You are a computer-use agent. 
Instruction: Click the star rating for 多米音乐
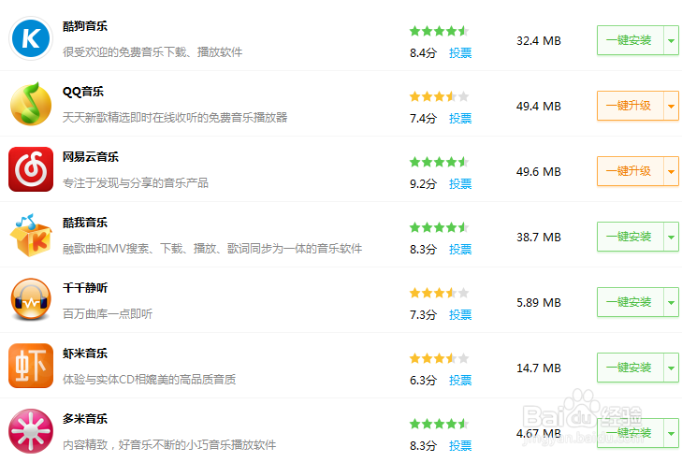coord(439,424)
